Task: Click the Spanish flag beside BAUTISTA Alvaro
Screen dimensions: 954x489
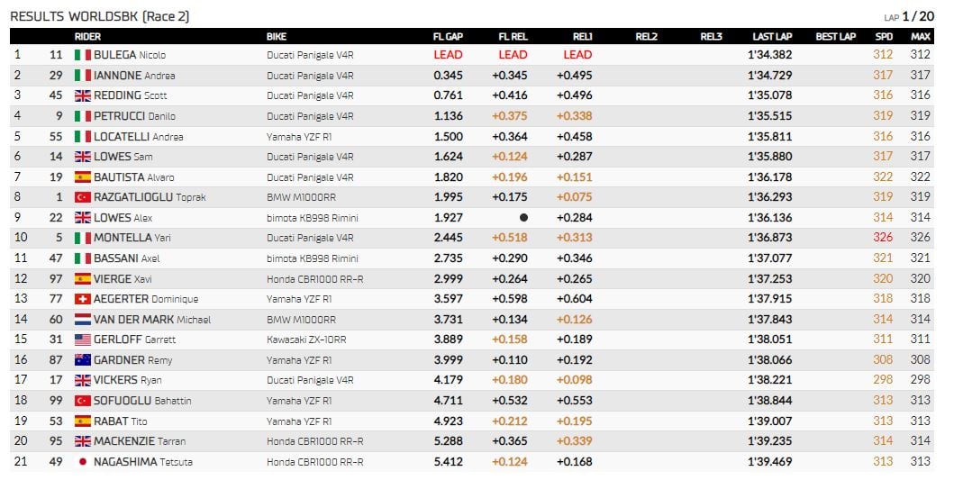Action: (83, 177)
